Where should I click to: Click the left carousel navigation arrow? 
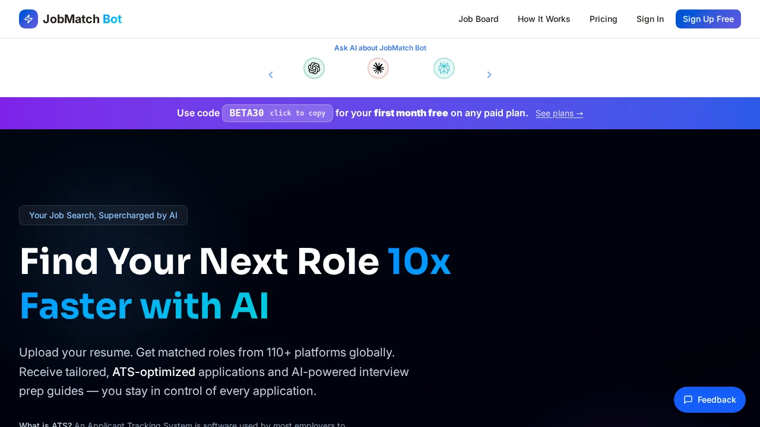point(271,75)
